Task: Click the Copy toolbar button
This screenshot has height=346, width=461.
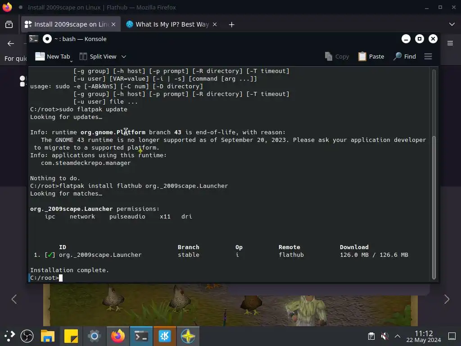Action: click(337, 56)
